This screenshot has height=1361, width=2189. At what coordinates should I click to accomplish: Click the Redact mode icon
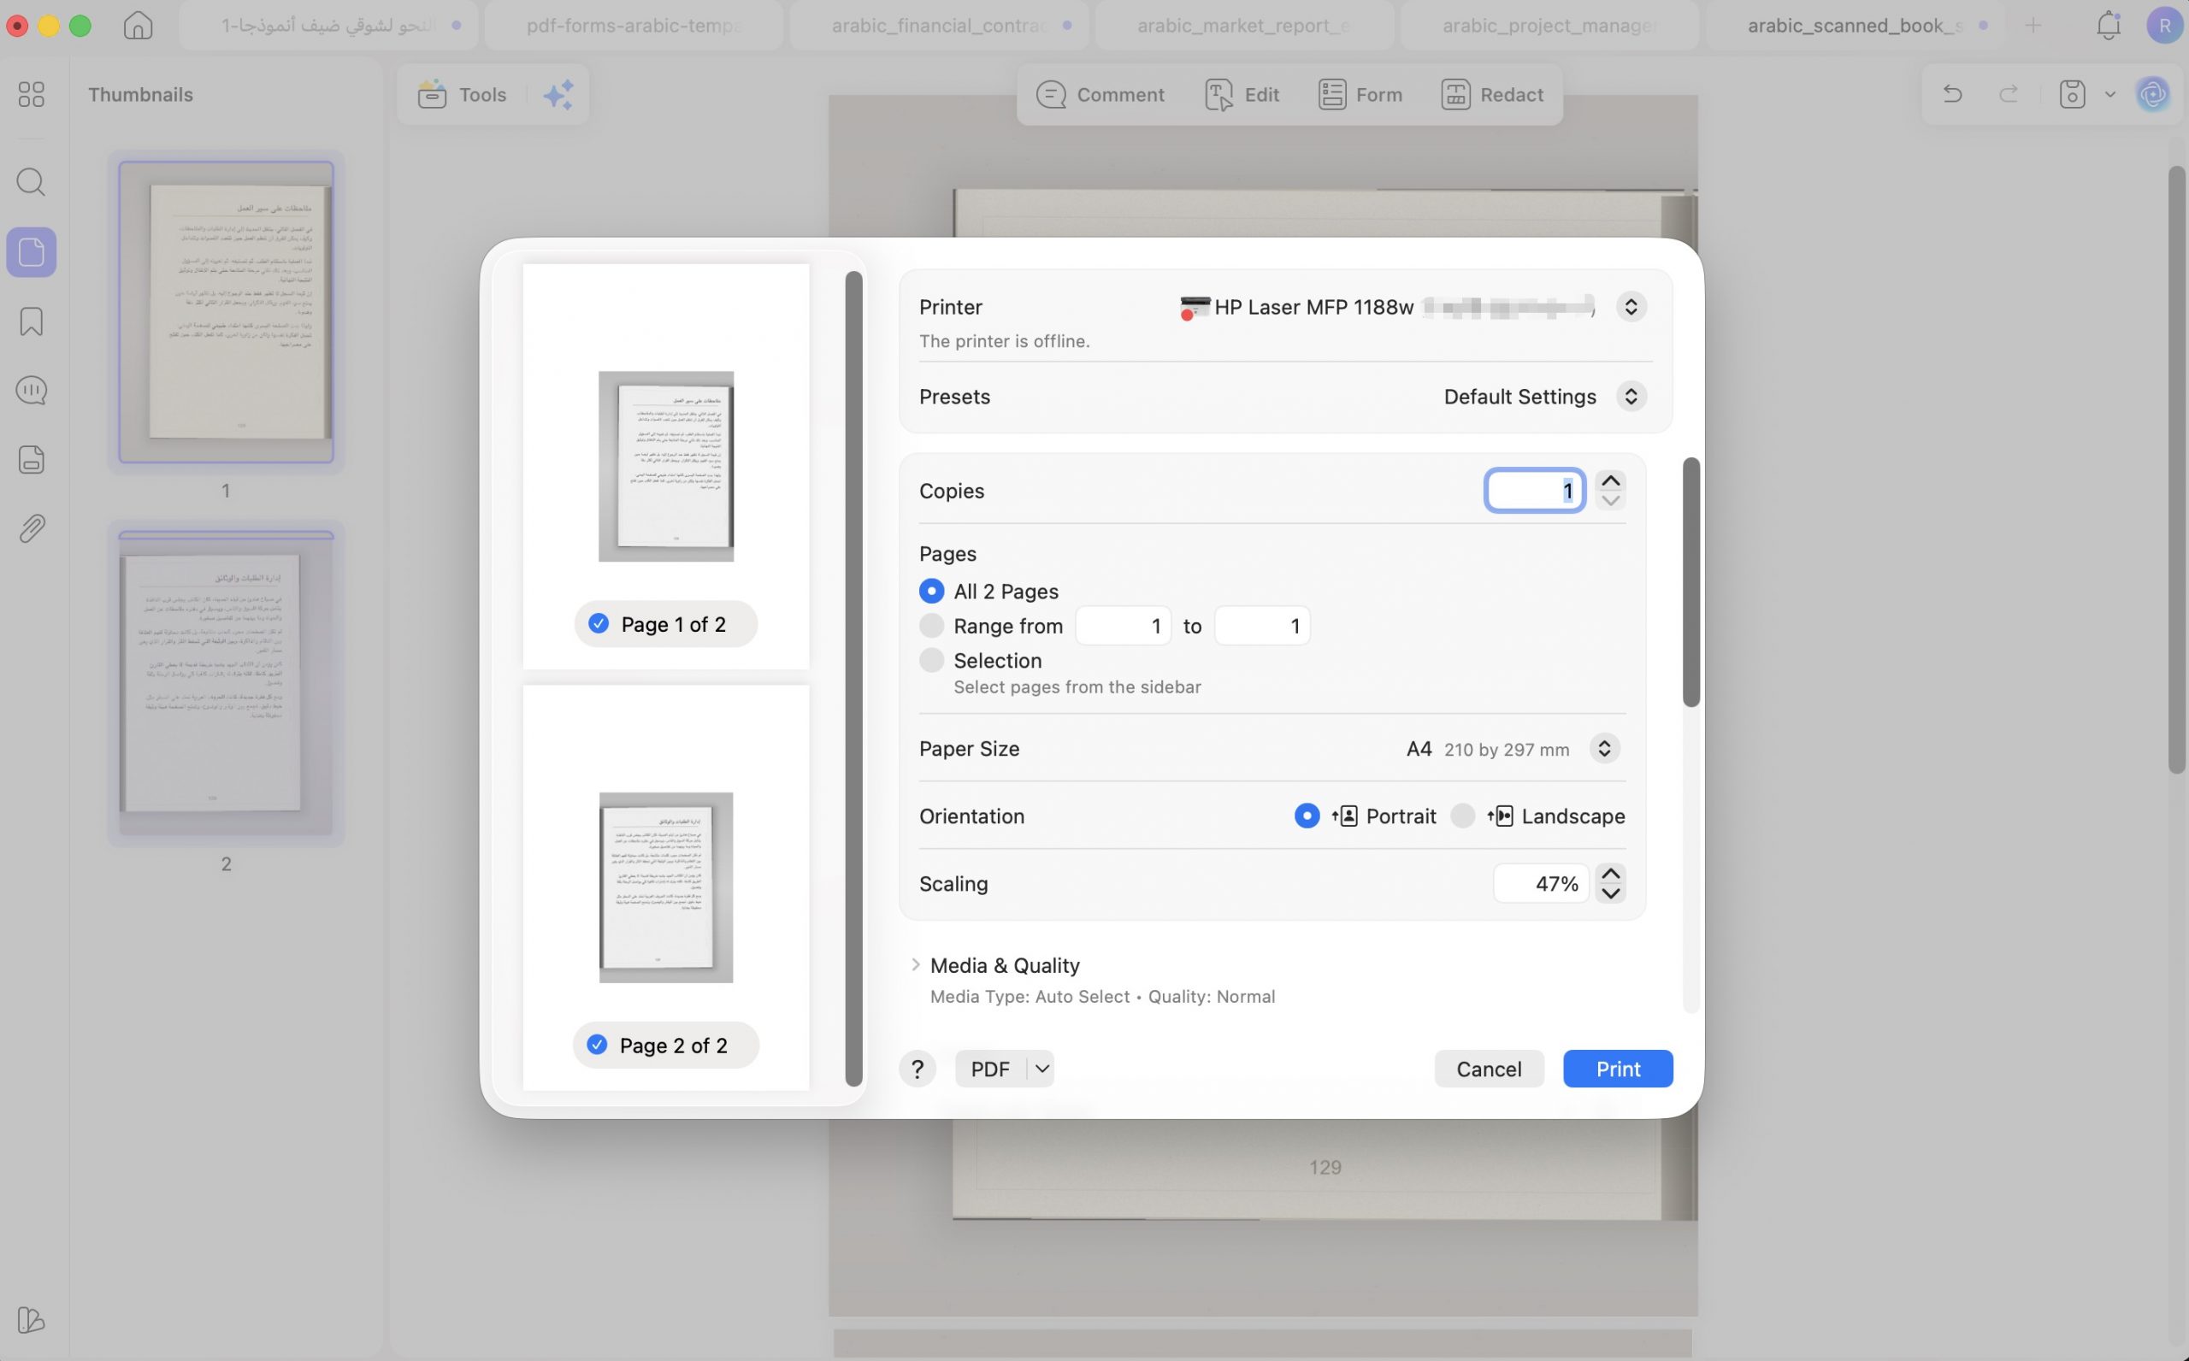tap(1455, 95)
